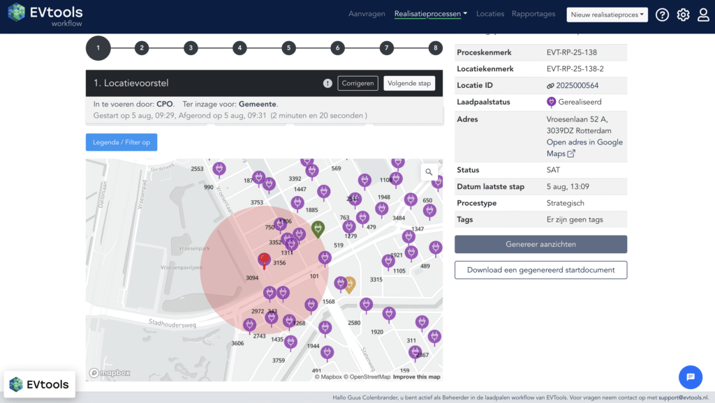Image resolution: width=715 pixels, height=403 pixels.
Task: Go to the Aanvragen menu item
Action: tap(367, 14)
